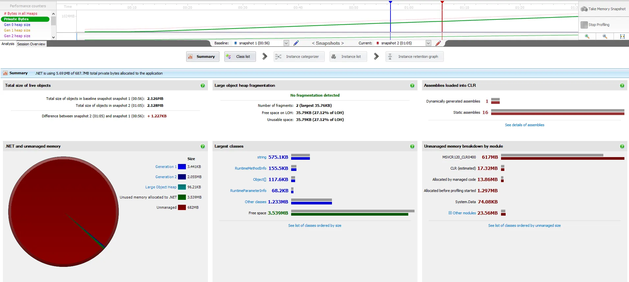Open help for Total size of live objects
The width and height of the screenshot is (629, 282).
pyautogui.click(x=203, y=85)
